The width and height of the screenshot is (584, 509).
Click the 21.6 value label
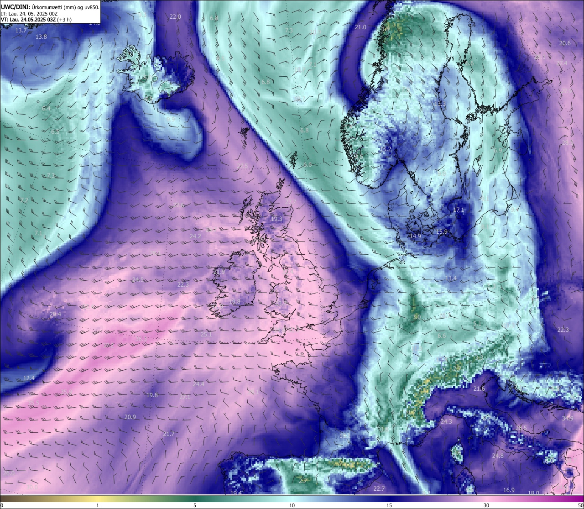coord(479,389)
